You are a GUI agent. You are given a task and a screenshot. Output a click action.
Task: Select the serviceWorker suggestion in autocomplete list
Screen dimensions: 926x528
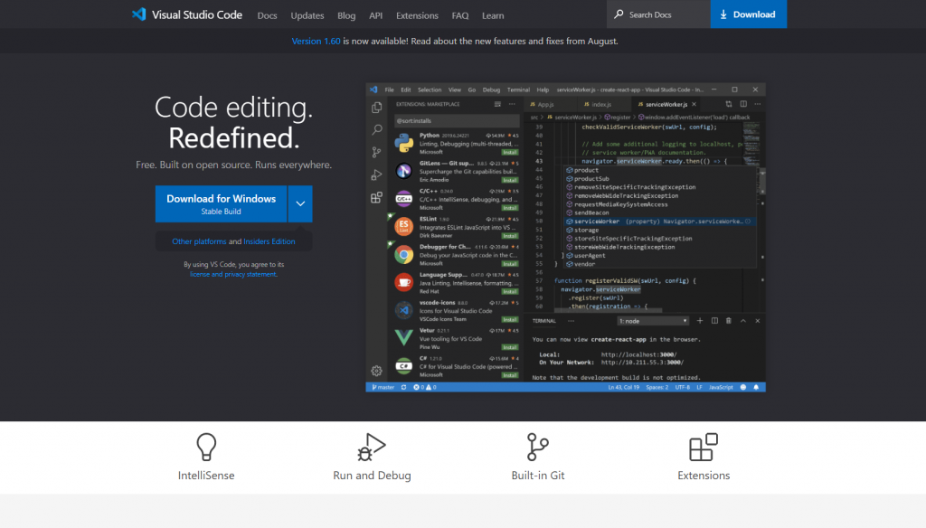[659, 222]
